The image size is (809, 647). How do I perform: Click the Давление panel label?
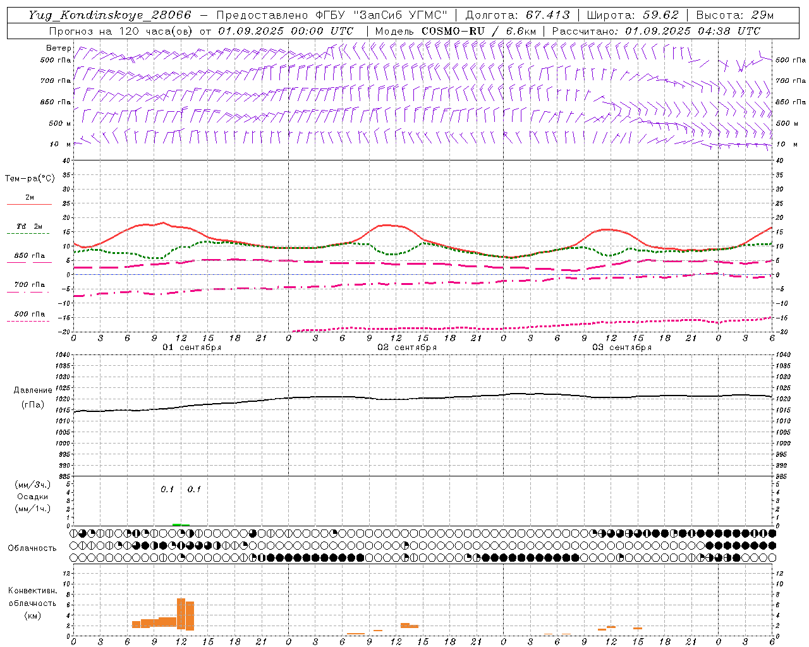pos(33,390)
